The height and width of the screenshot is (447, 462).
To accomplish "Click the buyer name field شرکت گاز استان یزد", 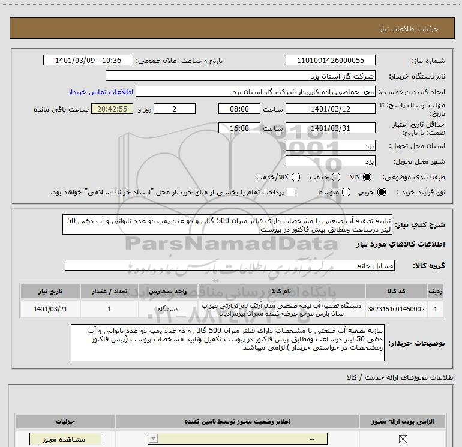I will [241, 76].
